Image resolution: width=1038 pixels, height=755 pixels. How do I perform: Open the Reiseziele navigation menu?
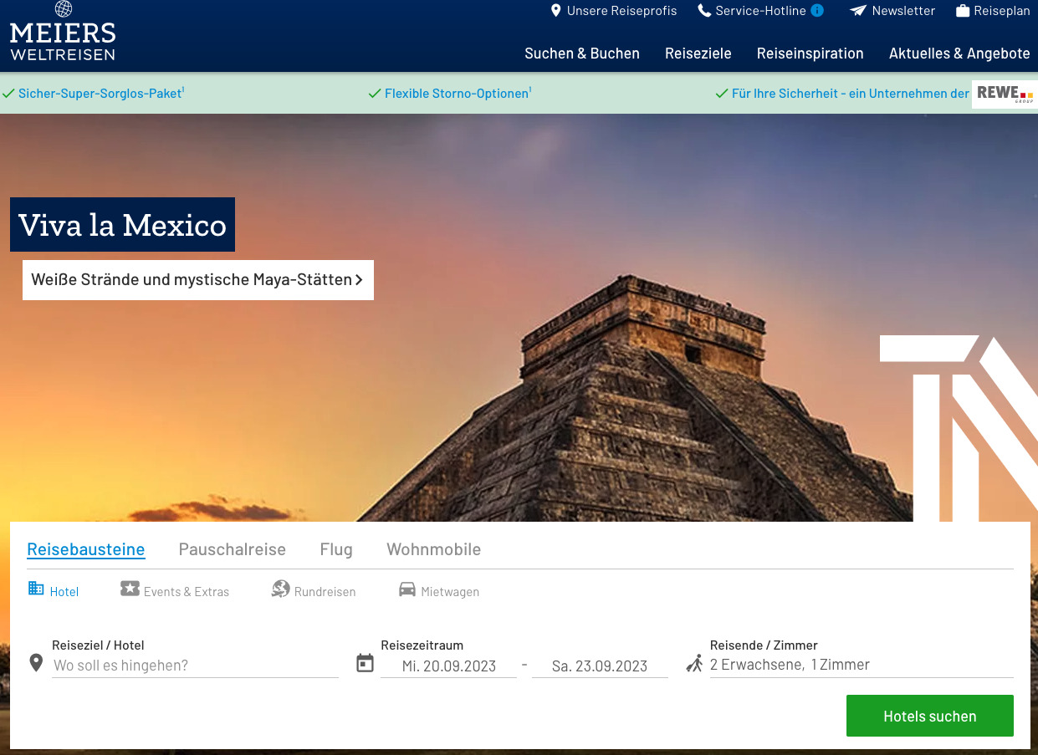tap(698, 54)
